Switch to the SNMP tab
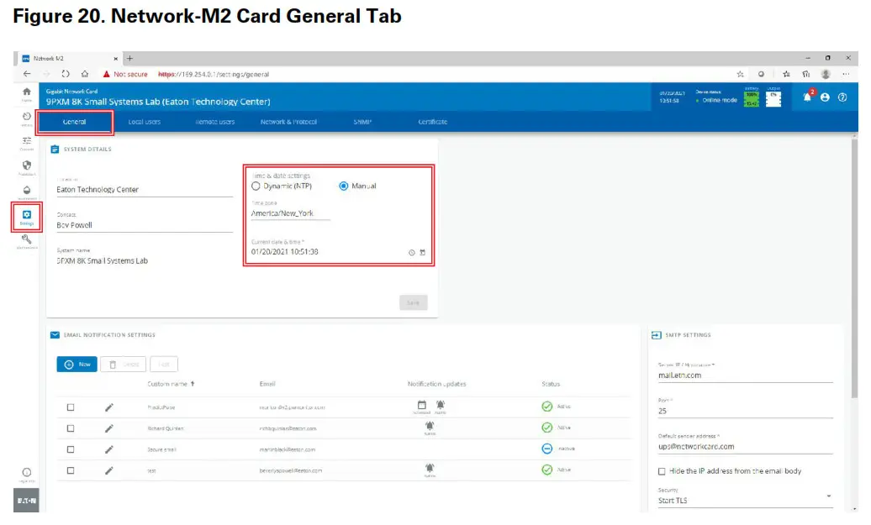The image size is (871, 525). [362, 122]
